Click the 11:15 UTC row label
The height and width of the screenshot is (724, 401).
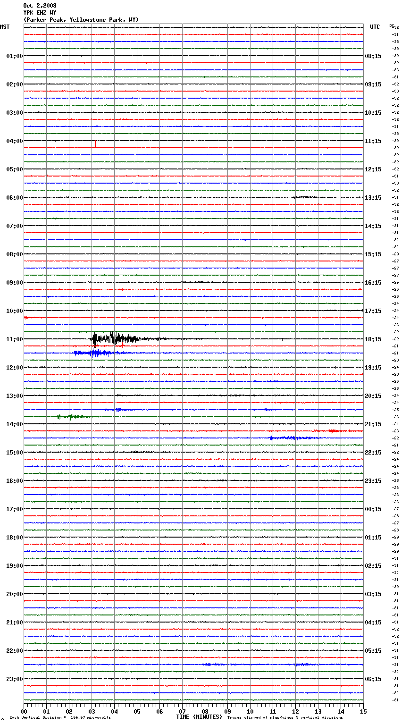point(373,141)
